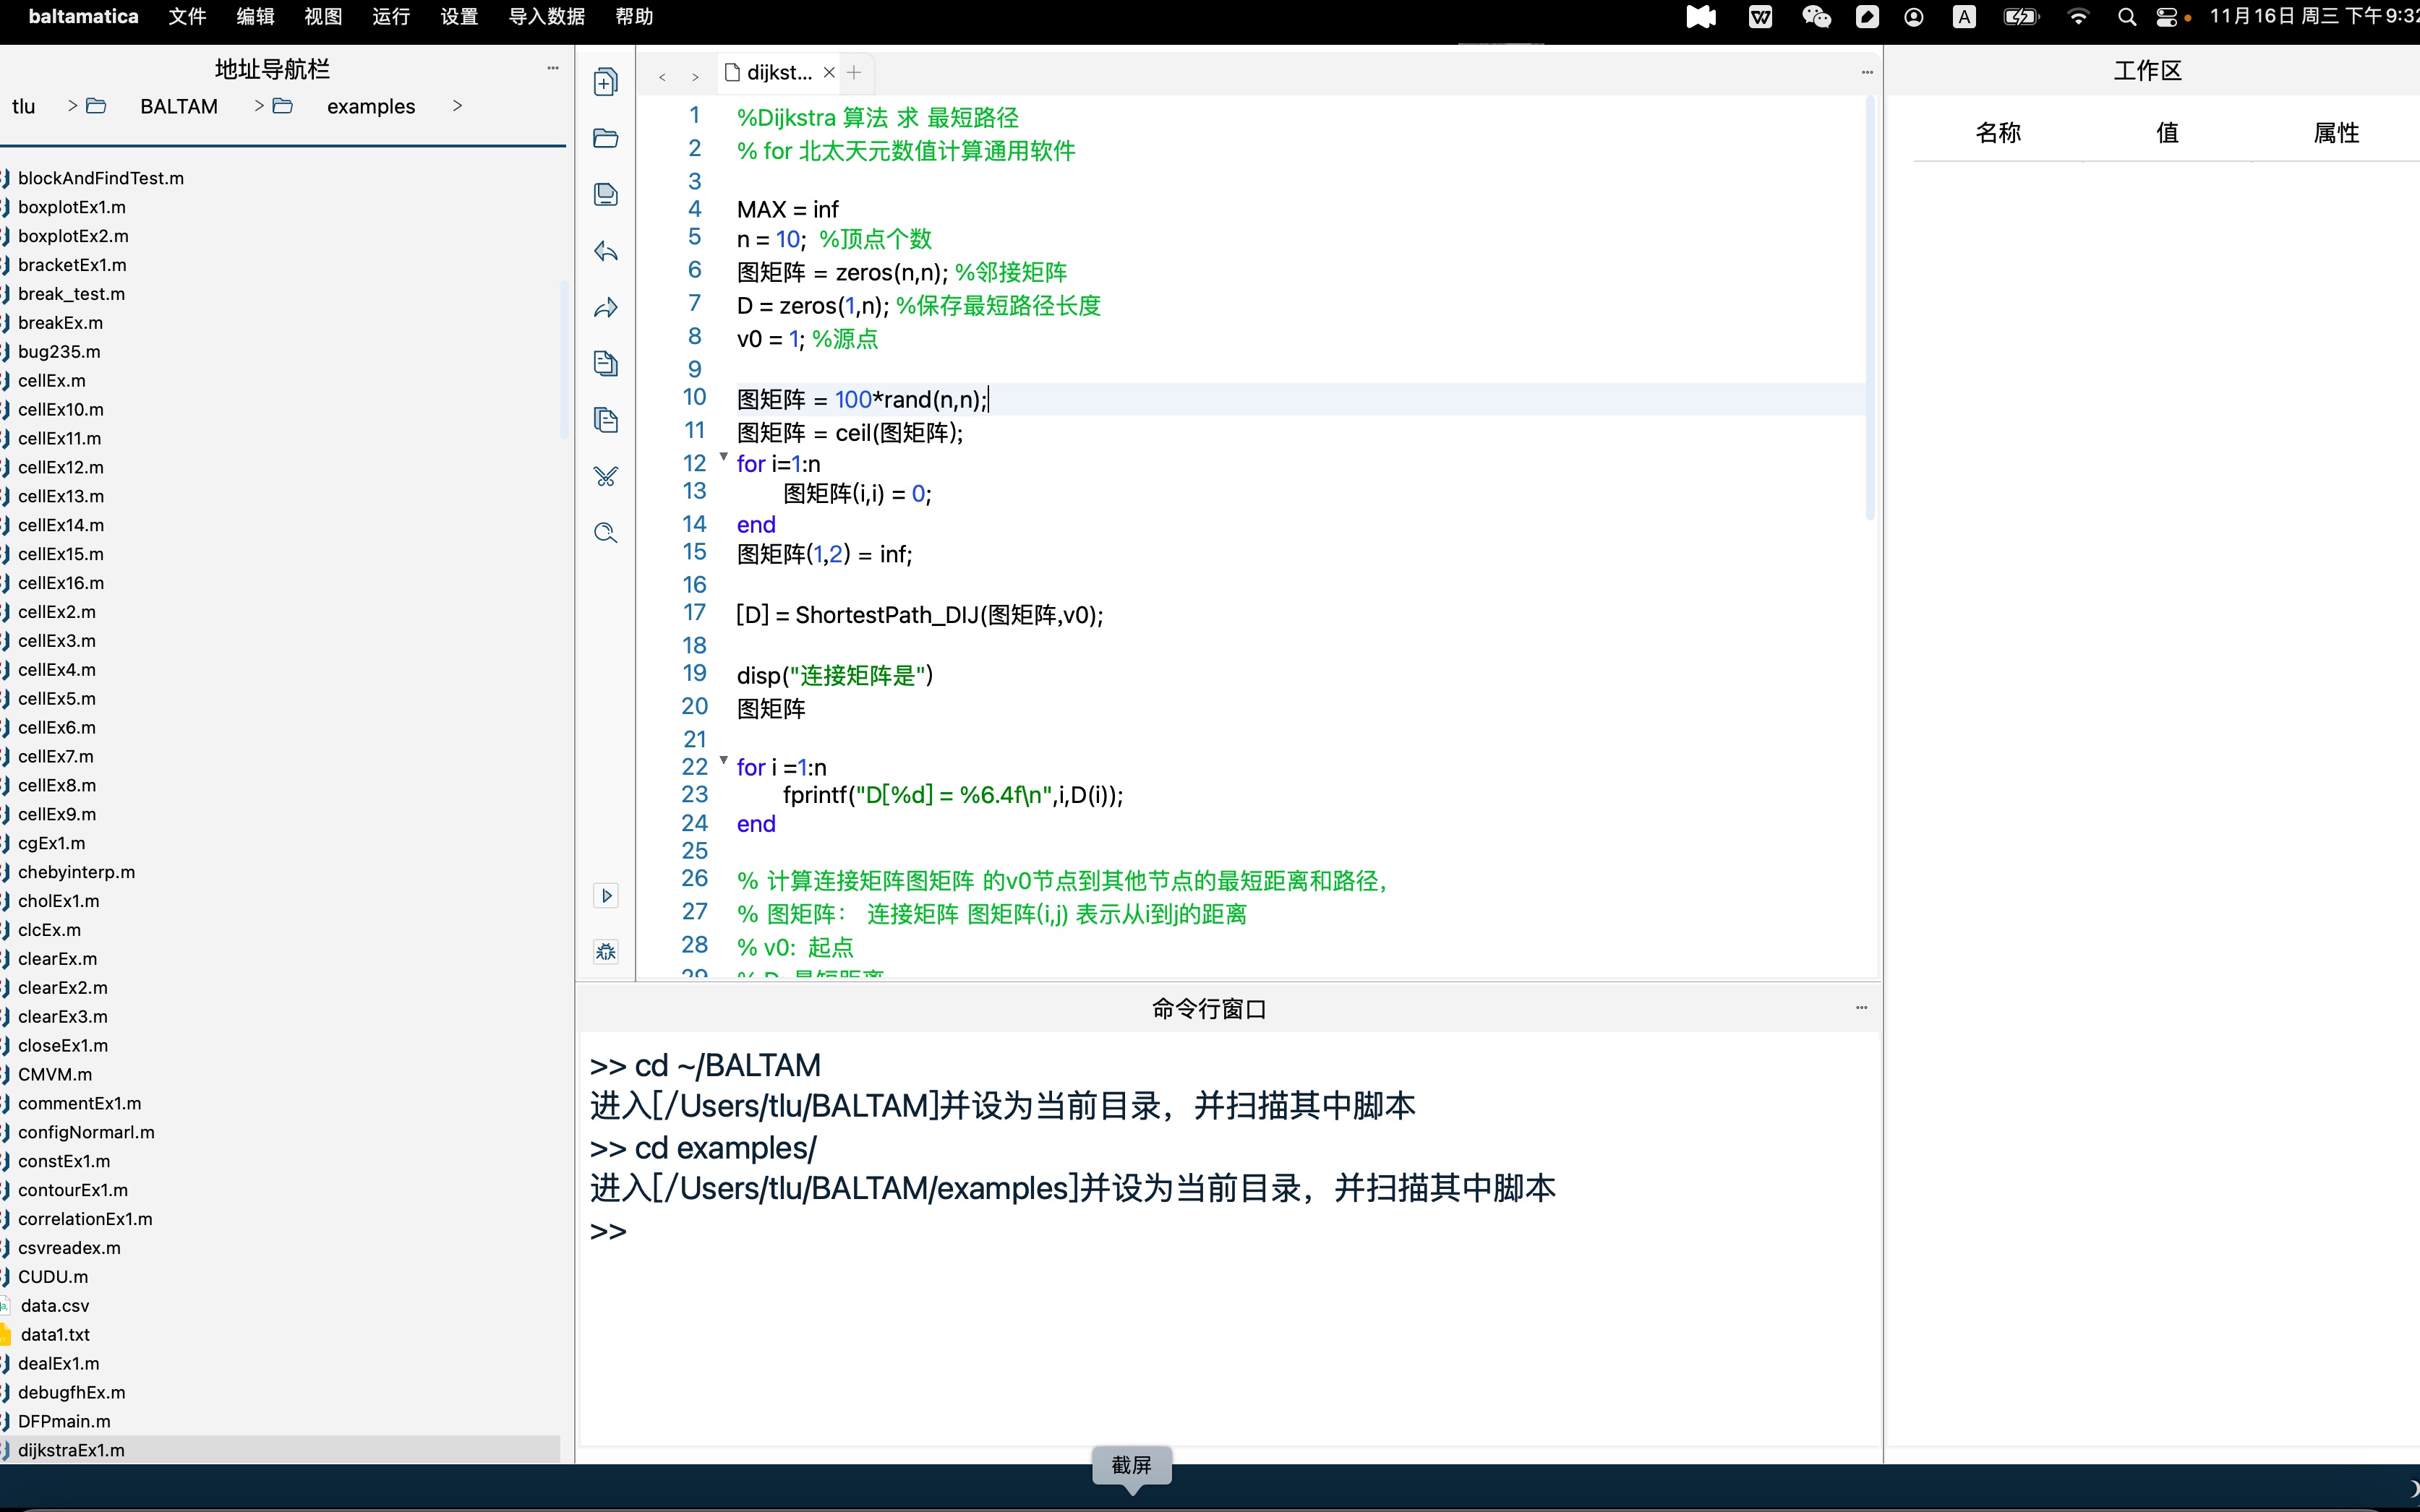Navigate to tlu in address bar
2420x1512 pixels.
pos(24,106)
